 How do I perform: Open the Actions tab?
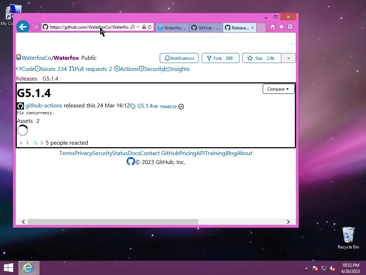click(127, 69)
